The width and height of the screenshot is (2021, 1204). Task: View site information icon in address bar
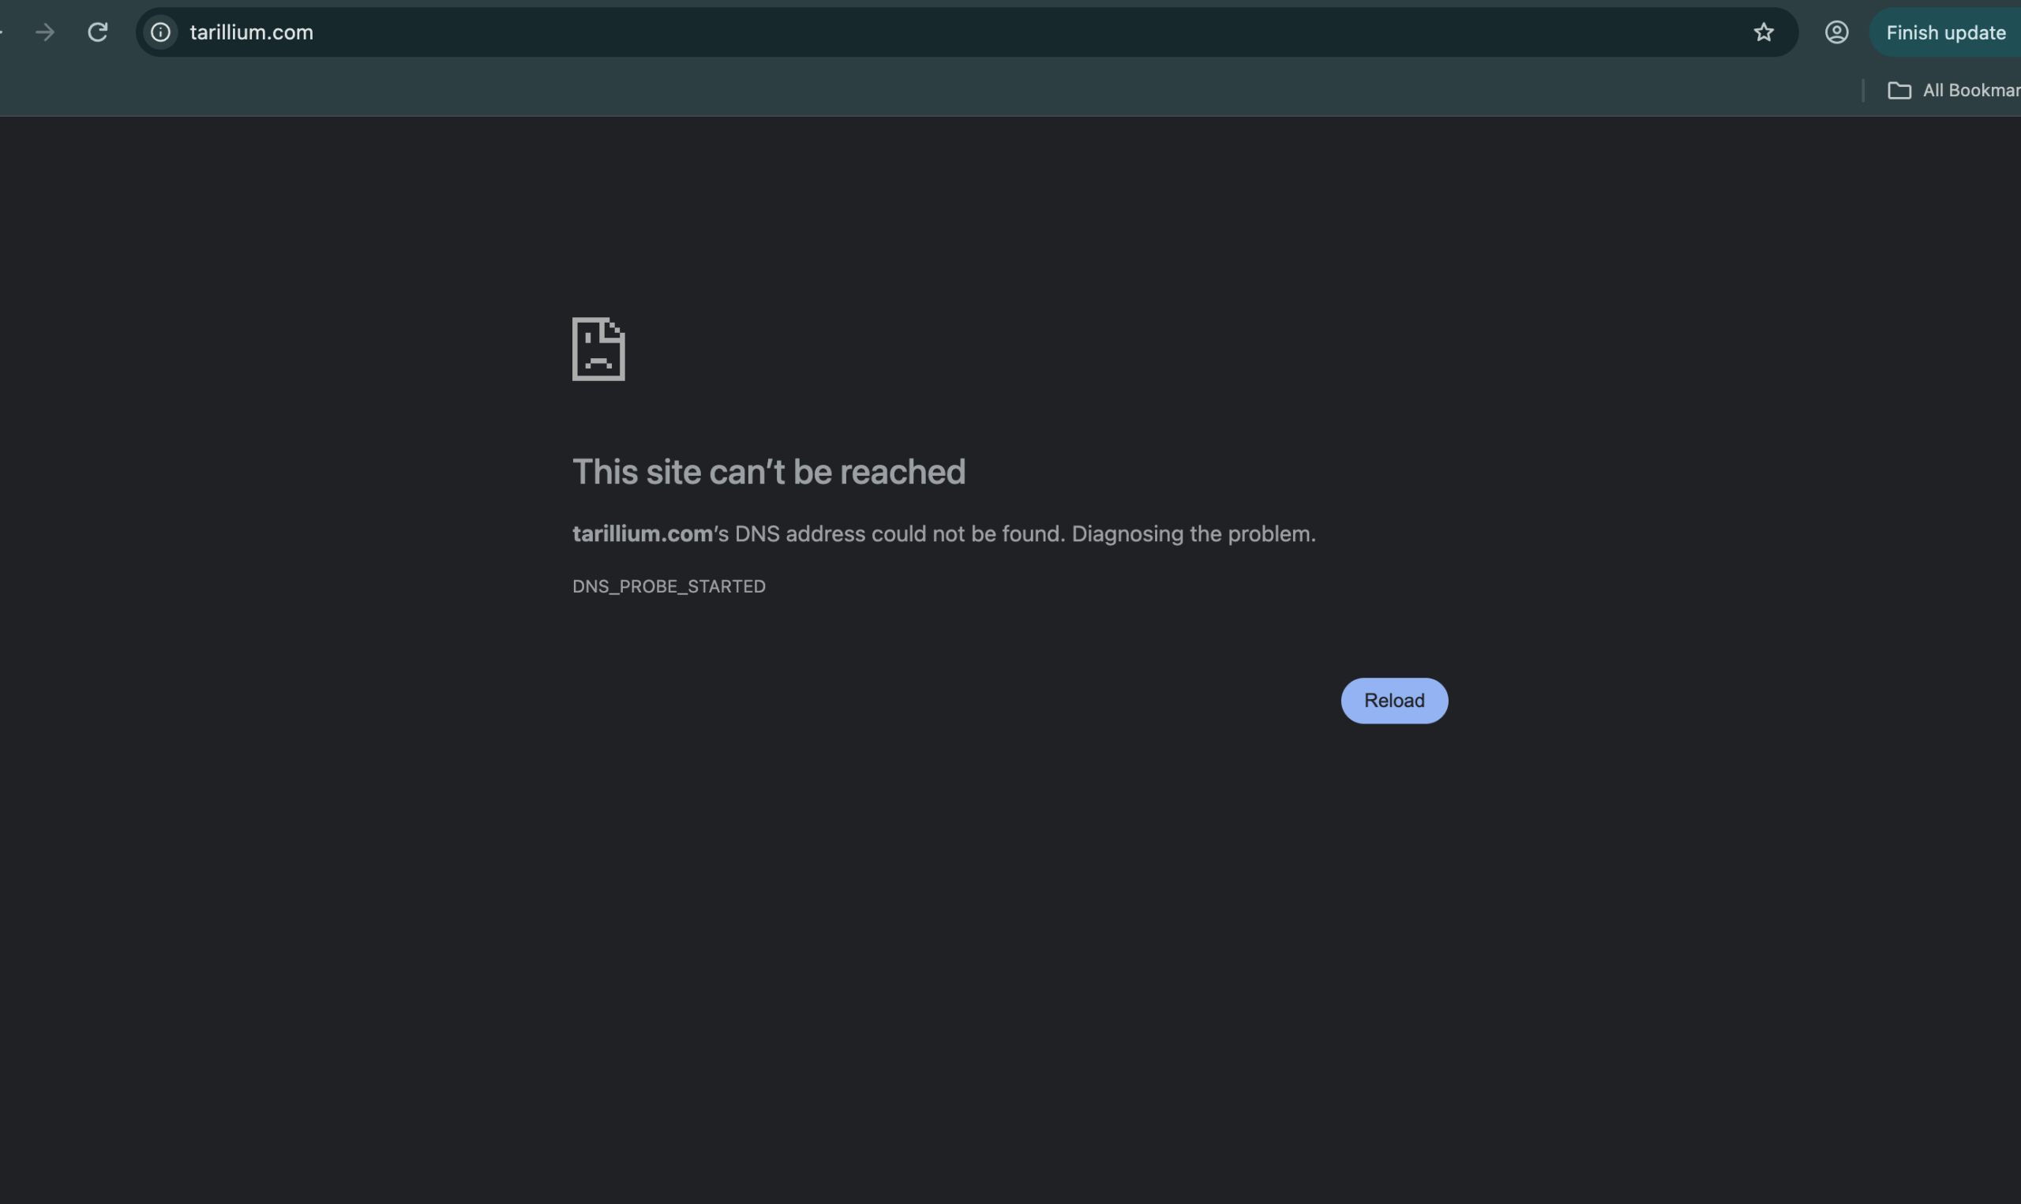[x=161, y=32]
